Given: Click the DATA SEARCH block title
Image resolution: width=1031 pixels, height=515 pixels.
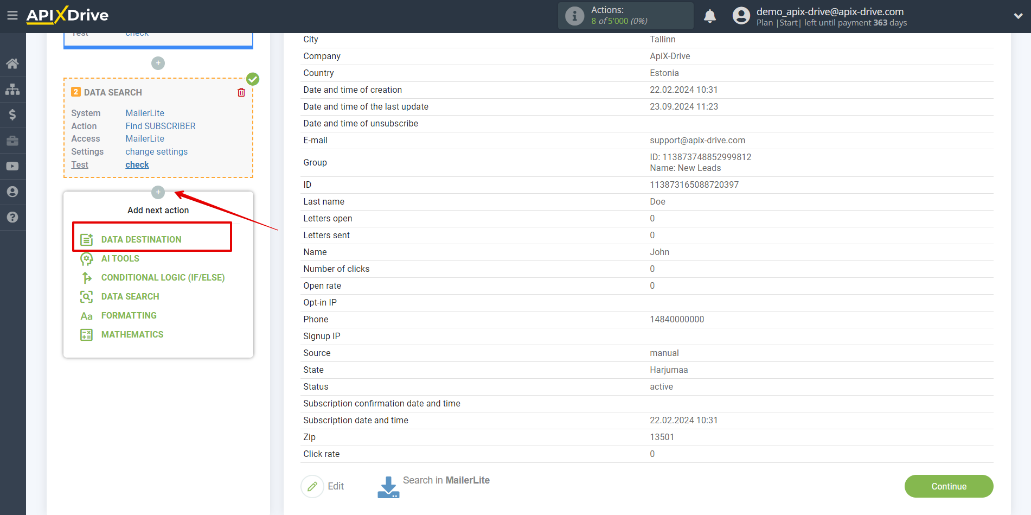Looking at the screenshot, I should pos(113,92).
